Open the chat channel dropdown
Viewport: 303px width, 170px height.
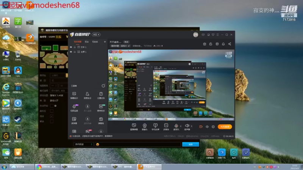[83, 144]
